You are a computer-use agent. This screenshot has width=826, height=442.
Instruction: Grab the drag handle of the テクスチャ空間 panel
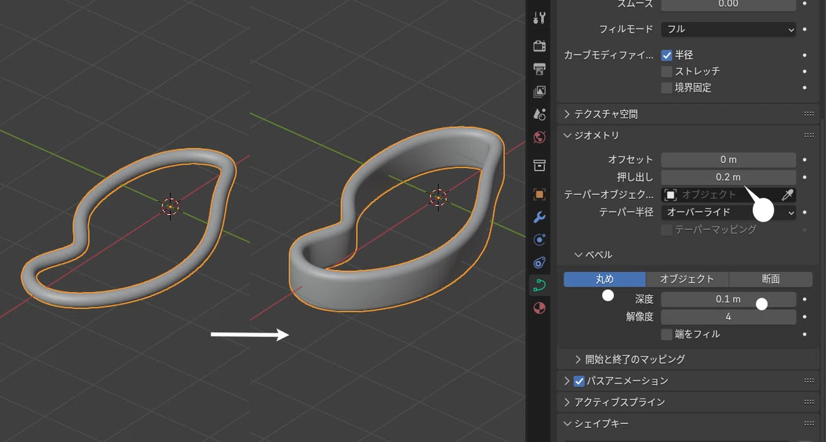pyautogui.click(x=809, y=114)
